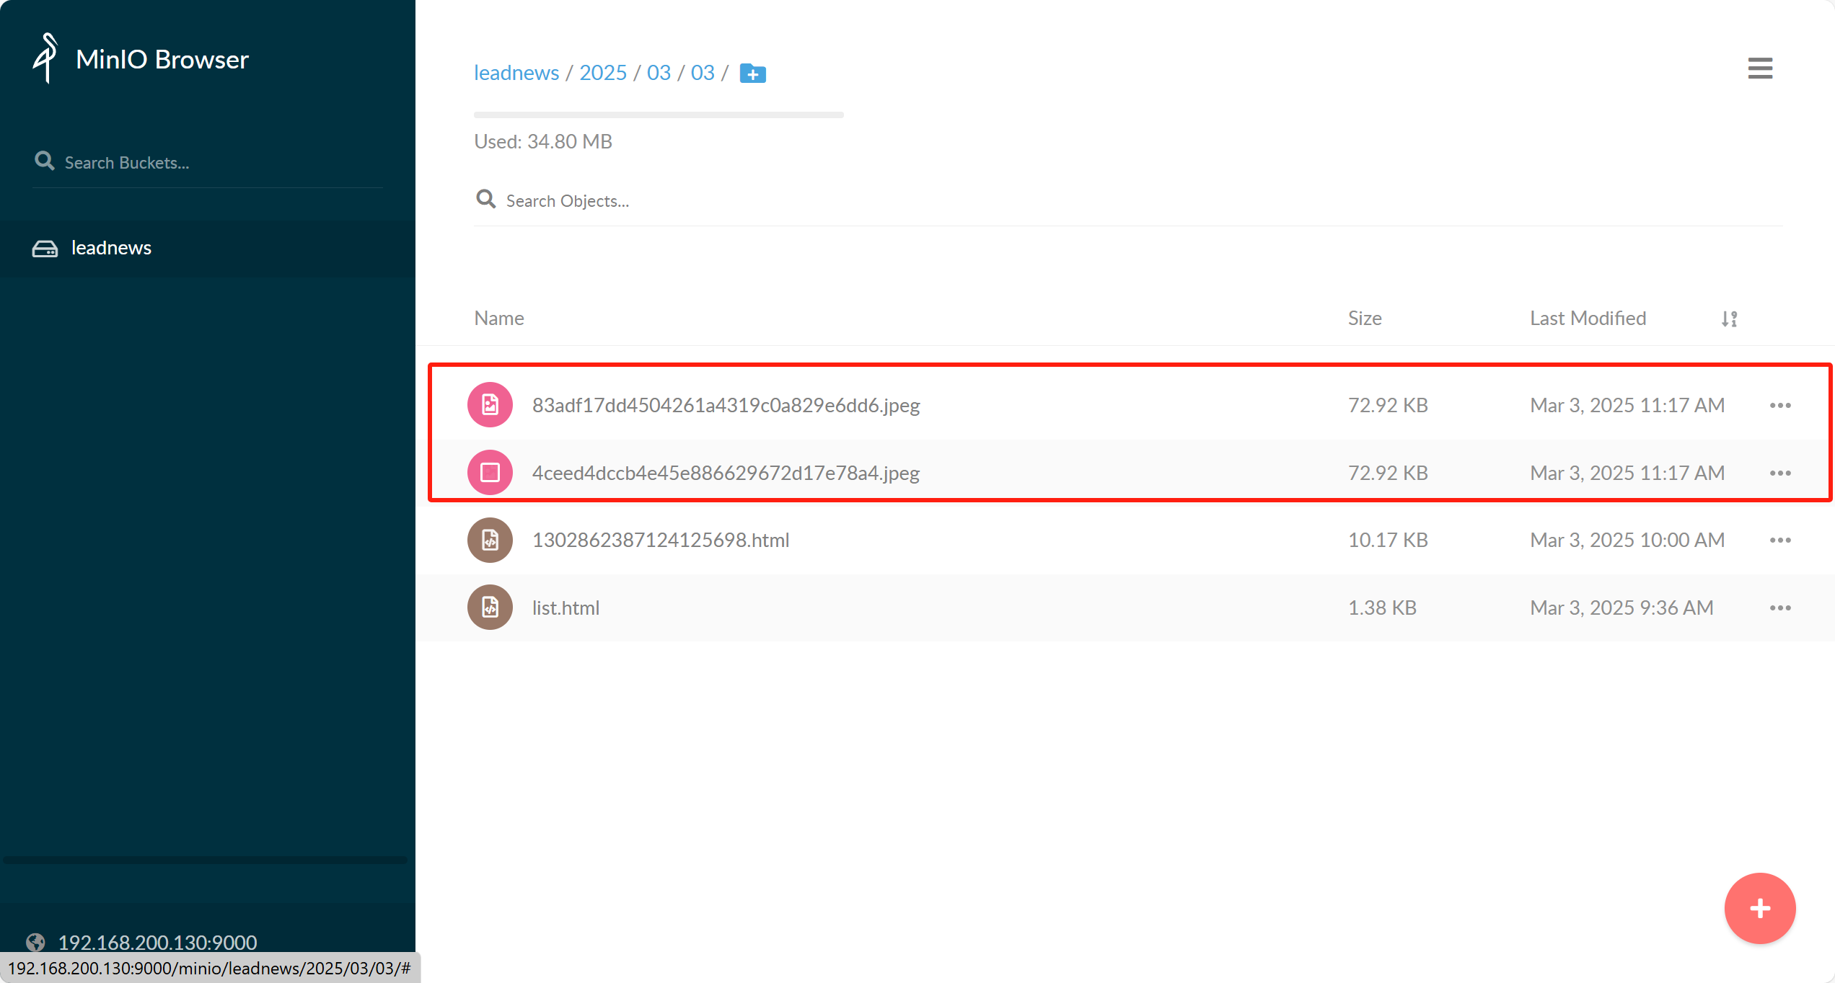Screen dimensions: 1835x983
Task: Click the MinIO Browser logo icon
Action: pos(46,58)
